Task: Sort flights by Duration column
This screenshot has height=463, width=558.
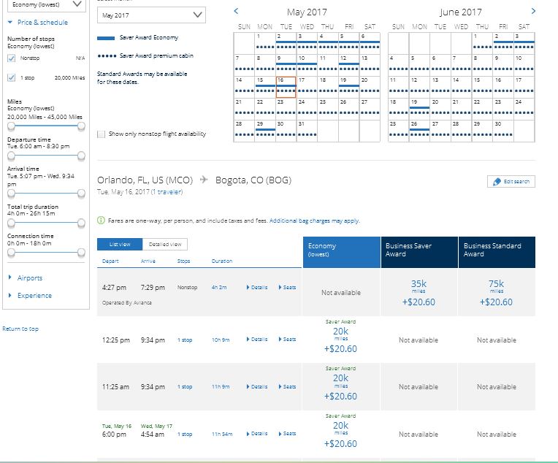Action: [222, 261]
